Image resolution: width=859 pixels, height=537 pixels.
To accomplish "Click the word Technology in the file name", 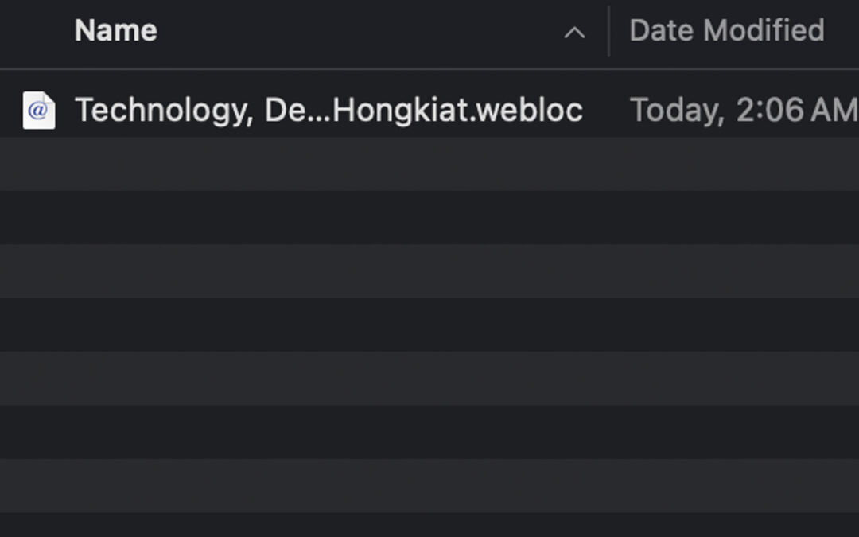I will pos(159,110).
